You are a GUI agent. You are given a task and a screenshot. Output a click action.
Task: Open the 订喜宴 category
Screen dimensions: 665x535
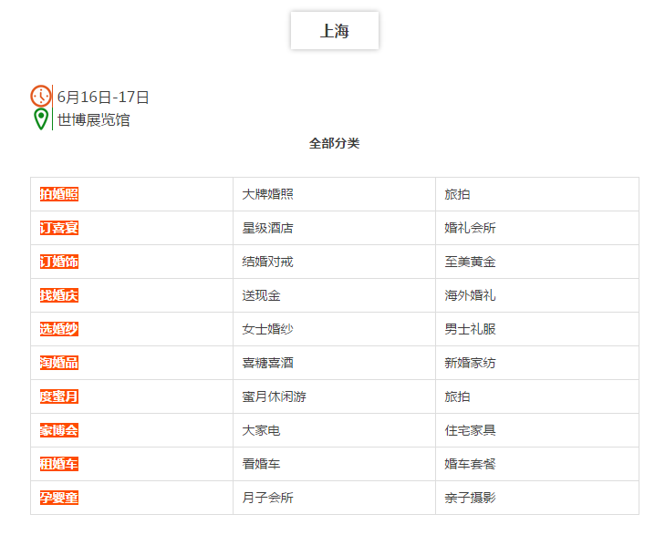point(59,228)
